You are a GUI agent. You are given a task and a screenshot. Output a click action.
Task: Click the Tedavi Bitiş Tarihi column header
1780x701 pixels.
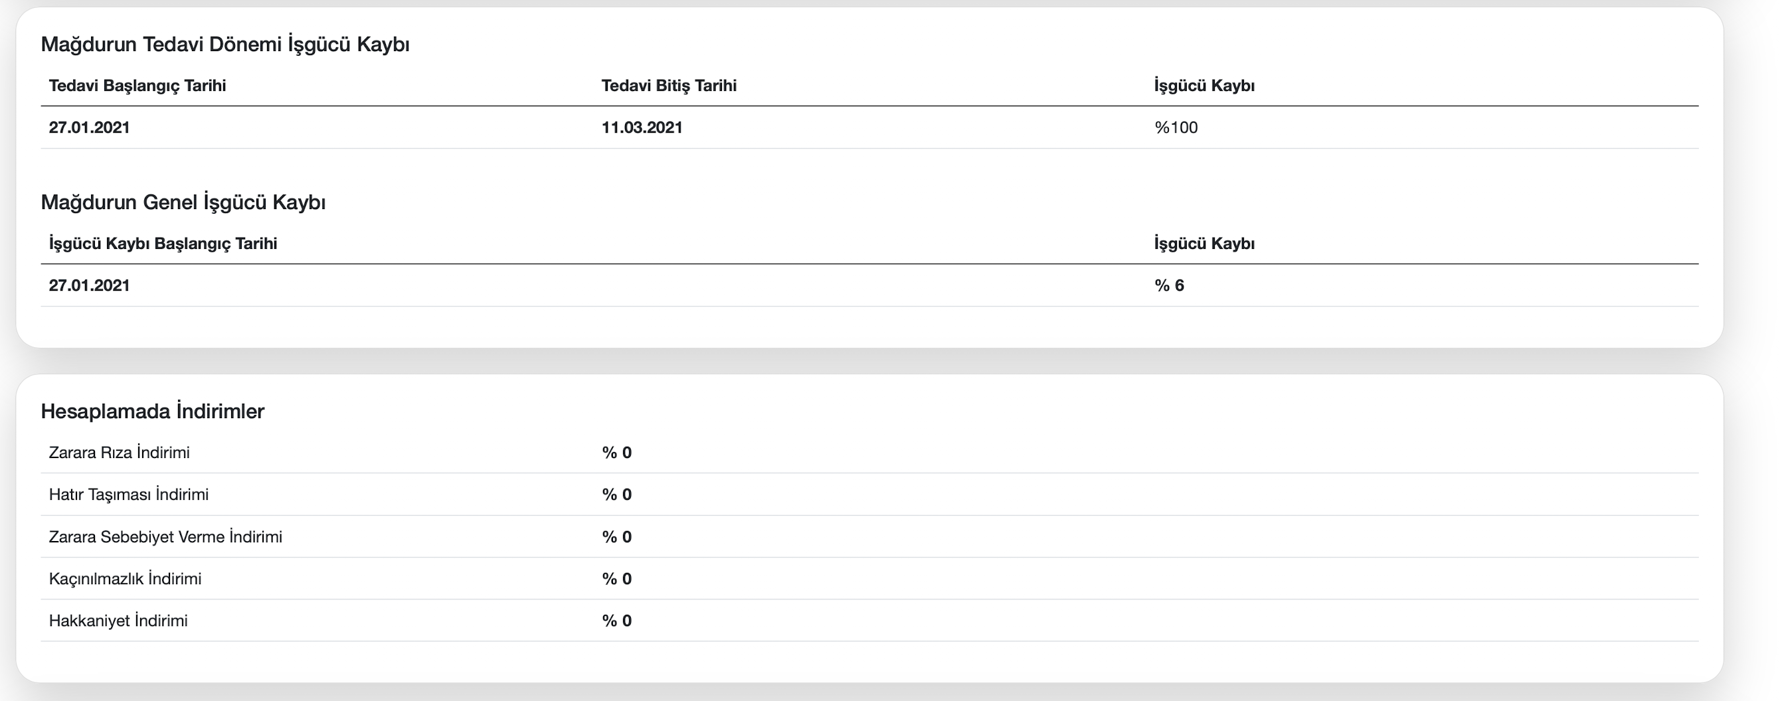pos(669,86)
